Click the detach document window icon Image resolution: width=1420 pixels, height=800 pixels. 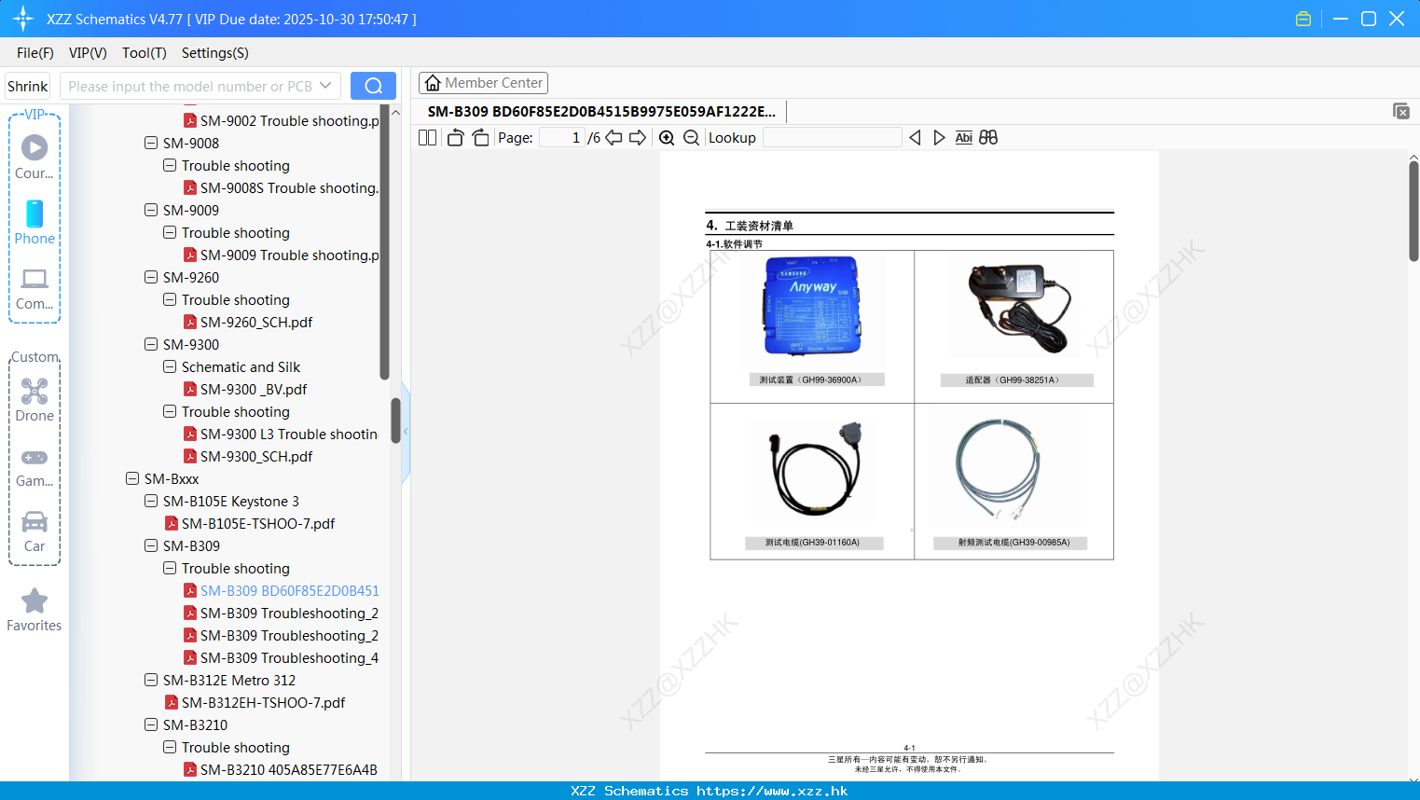click(1401, 111)
